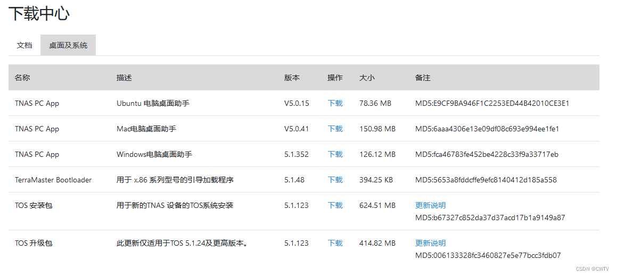The image size is (617, 276).
Task: Select the 桌面及系统 tab
Action: click(68, 45)
